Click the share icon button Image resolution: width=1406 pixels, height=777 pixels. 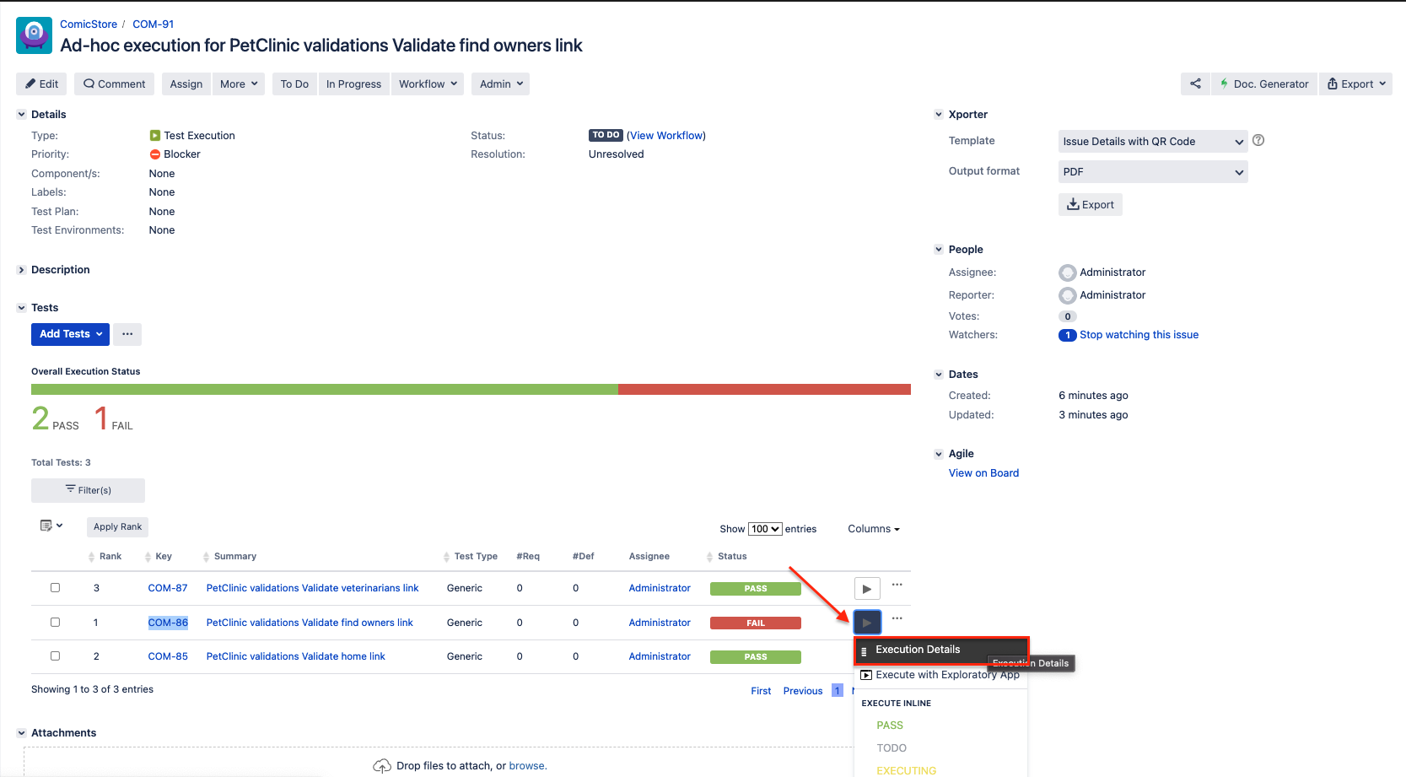(x=1195, y=84)
